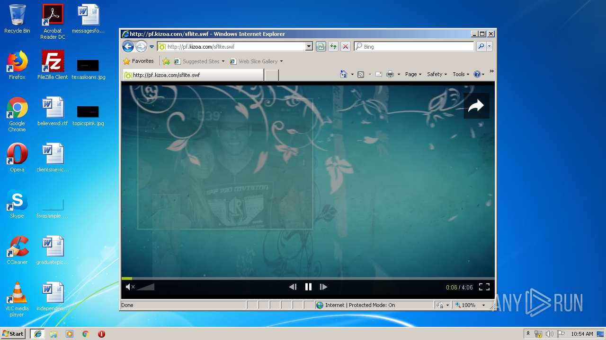Select the pf.kizoa.com sflite.swf tab
606x340 pixels.
coord(193,75)
